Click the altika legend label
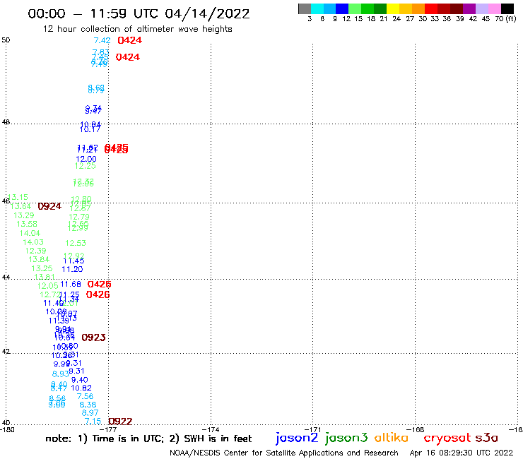This screenshot has height=459, width=523. (391, 437)
